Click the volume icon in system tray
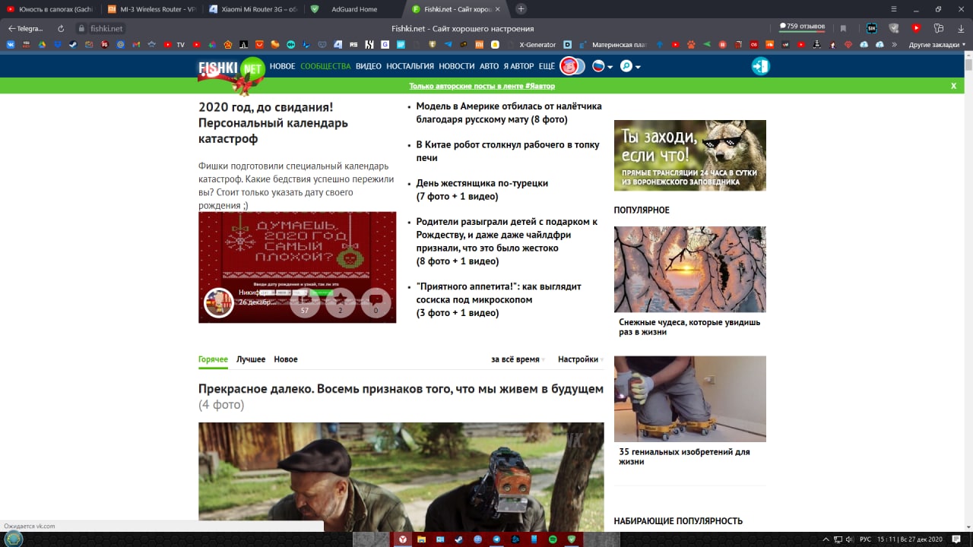 click(x=848, y=539)
